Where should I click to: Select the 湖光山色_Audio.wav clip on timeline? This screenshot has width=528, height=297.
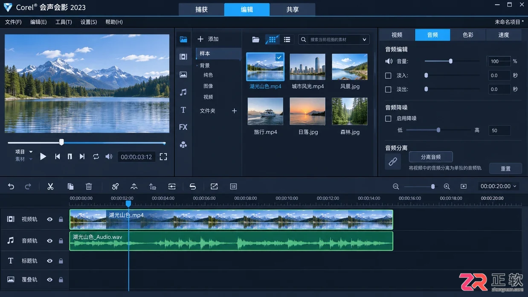point(231,241)
